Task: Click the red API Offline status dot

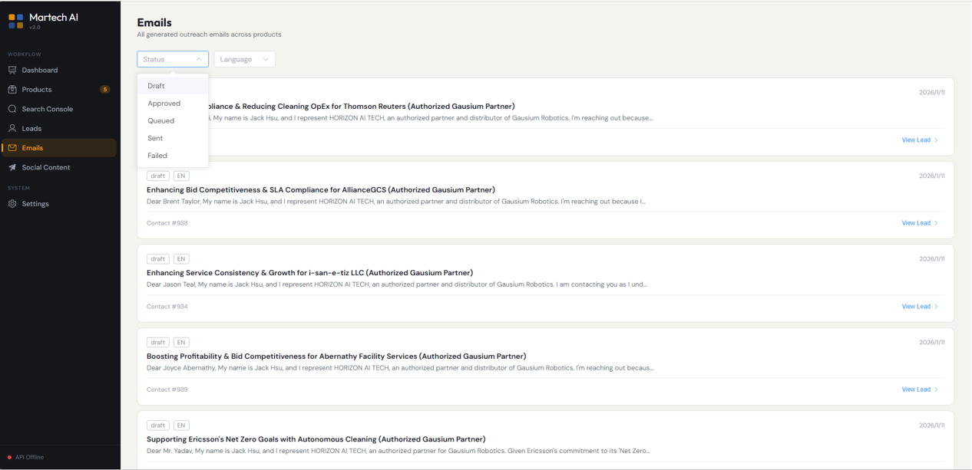Action: pyautogui.click(x=9, y=458)
